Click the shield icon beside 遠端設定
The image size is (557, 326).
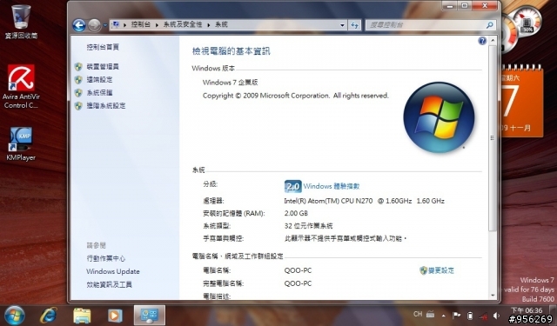click(x=78, y=80)
